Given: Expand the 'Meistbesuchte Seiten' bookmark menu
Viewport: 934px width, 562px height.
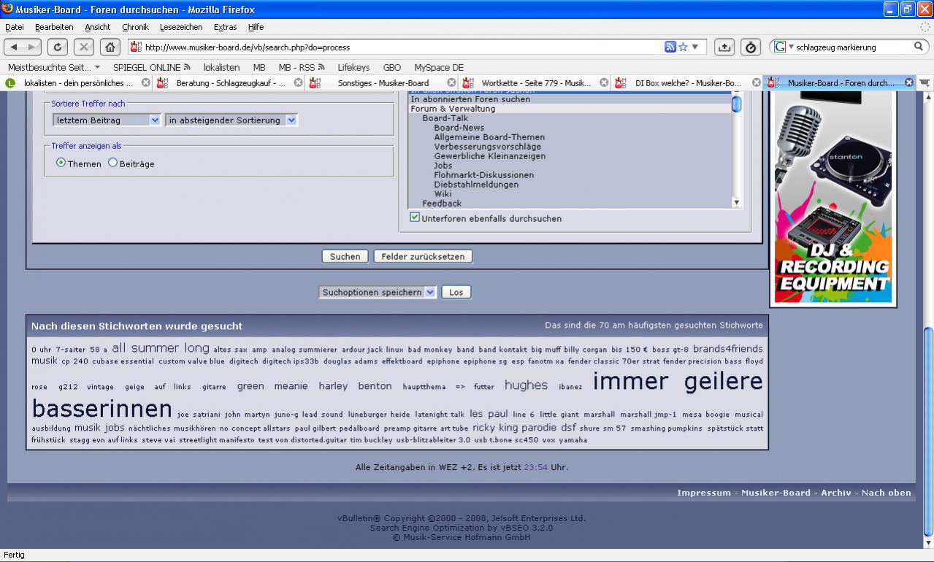Looking at the screenshot, I should tap(54, 67).
